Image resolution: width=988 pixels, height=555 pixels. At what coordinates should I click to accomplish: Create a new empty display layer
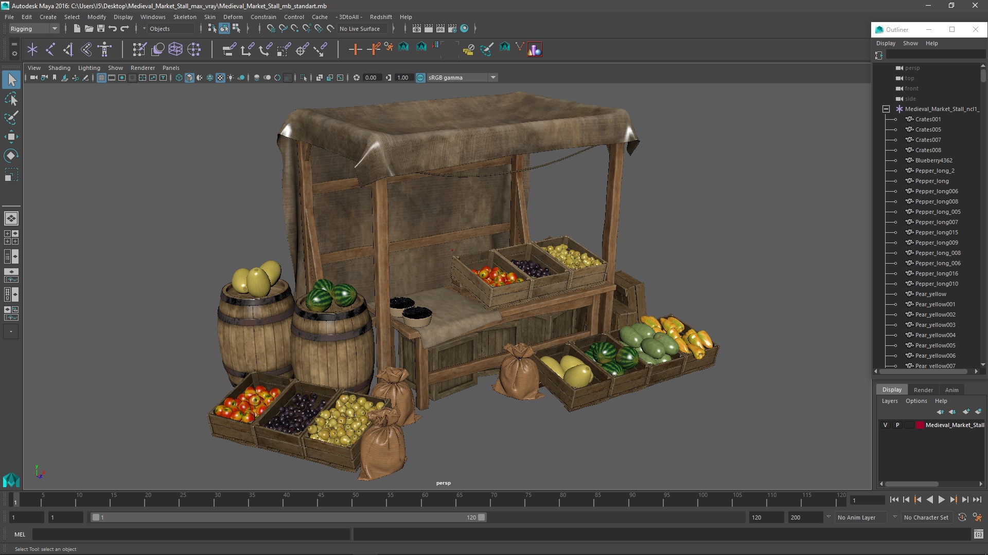[966, 412]
